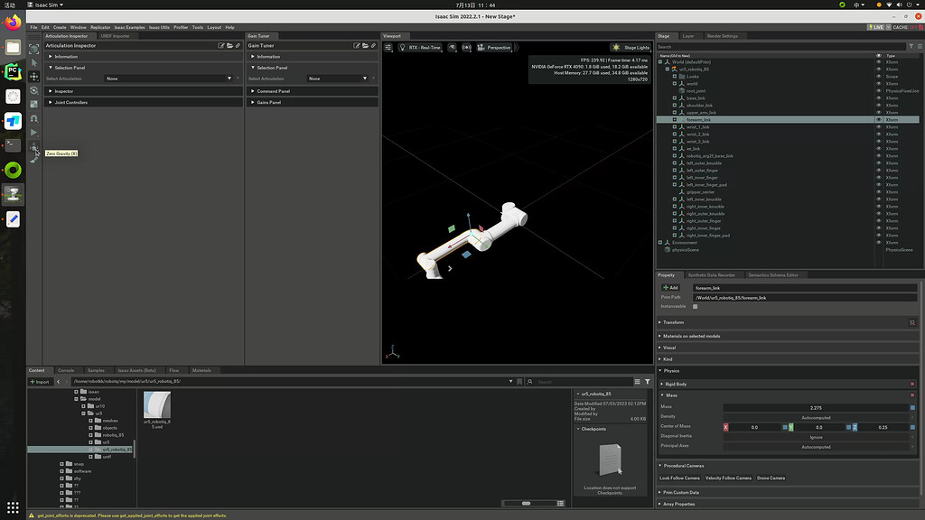
Task: Open the viewport settings hamburger icon
Action: coord(389,48)
